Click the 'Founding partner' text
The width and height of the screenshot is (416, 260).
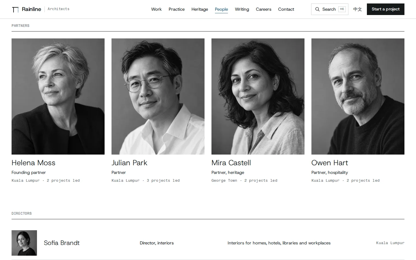[29, 172]
